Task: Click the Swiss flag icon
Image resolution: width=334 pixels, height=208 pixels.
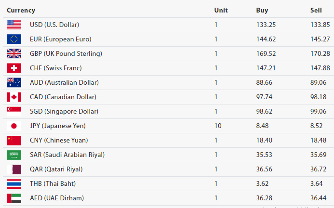Action: pyautogui.click(x=14, y=68)
